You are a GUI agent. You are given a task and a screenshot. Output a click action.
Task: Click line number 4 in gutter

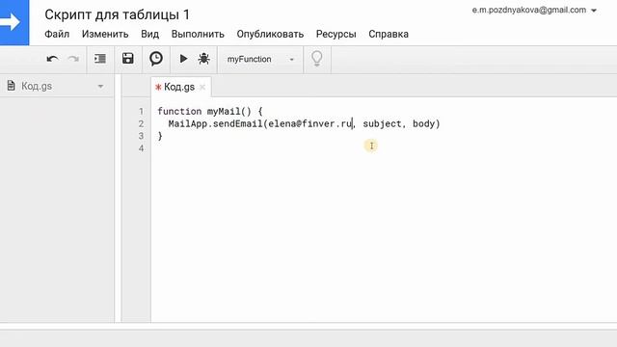tap(141, 148)
